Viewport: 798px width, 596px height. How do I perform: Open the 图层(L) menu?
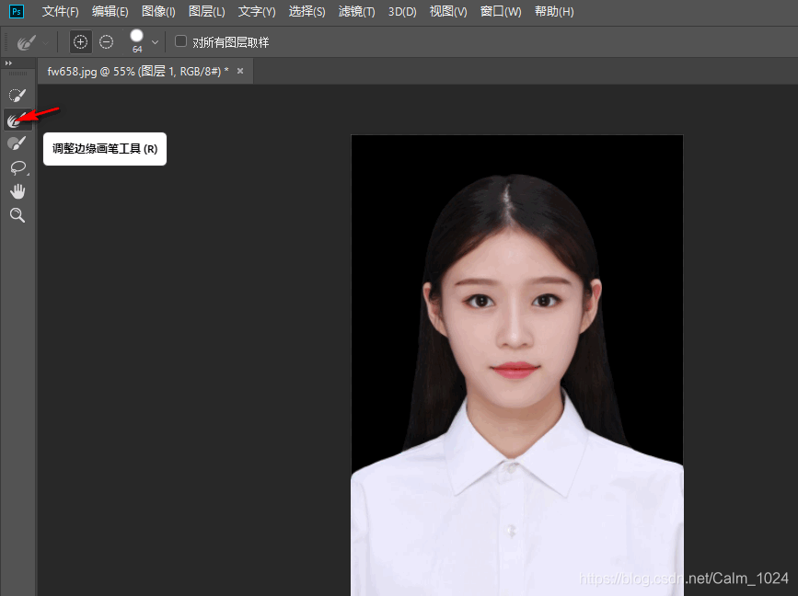point(206,11)
